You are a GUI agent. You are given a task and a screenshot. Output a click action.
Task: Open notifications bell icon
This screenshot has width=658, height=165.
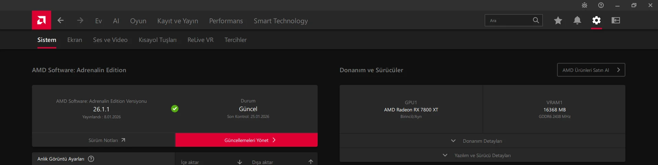pos(577,21)
